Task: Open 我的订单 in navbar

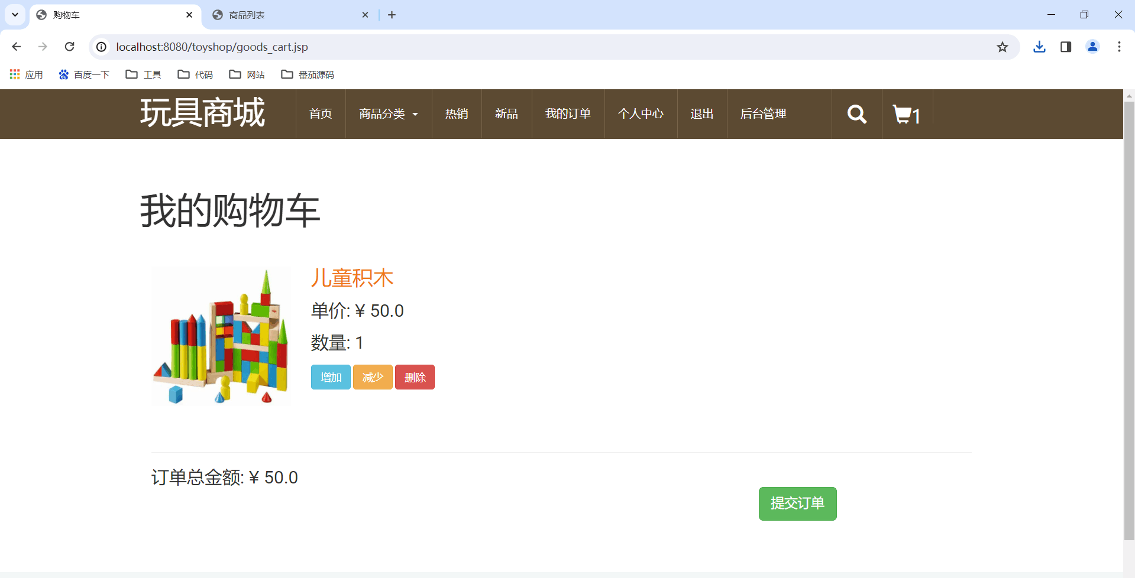Action: tap(568, 114)
